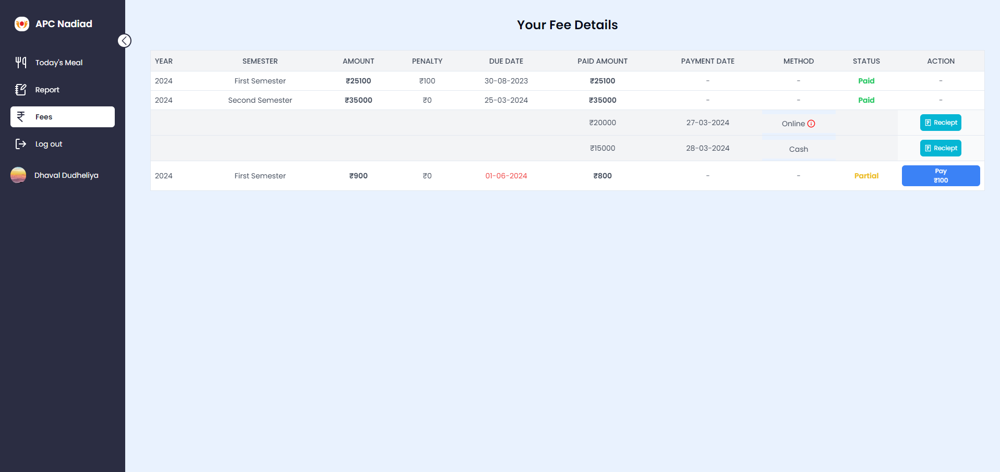Click Dhaval Dudheliya profile avatar
Screen dimensions: 1000x472
tap(18, 175)
